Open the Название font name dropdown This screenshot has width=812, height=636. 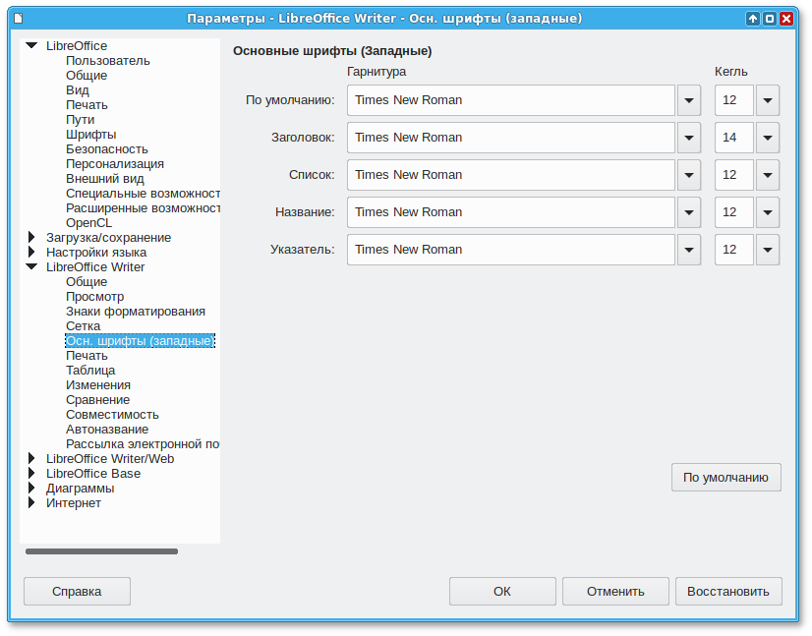pos(689,212)
